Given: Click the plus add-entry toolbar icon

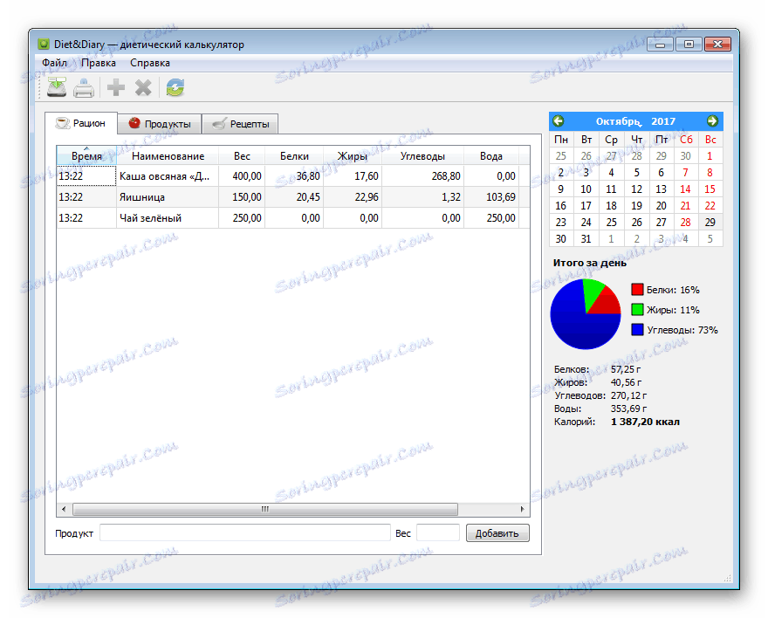Looking at the screenshot, I should coord(116,88).
